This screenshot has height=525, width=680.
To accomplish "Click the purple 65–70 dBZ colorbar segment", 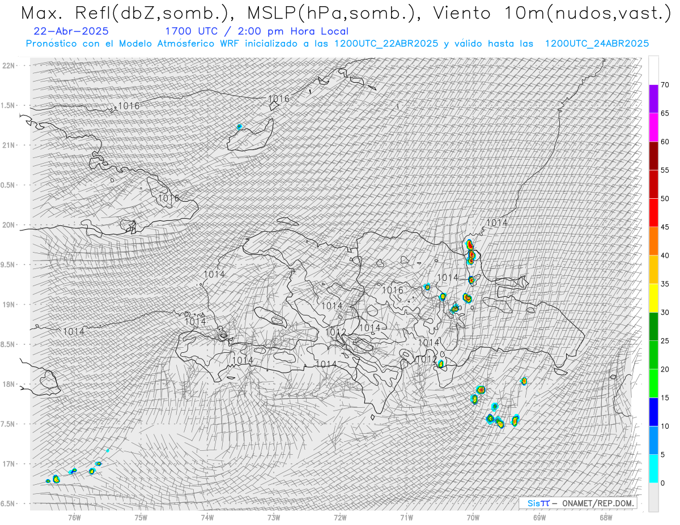I will [653, 99].
